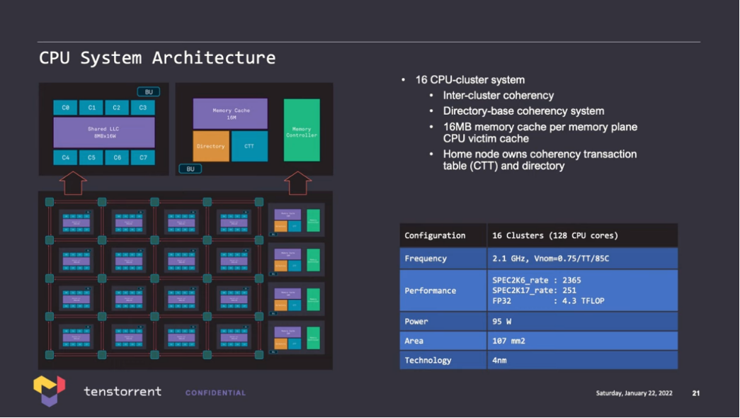The width and height of the screenshot is (740, 418).
Task: Toggle the lower BU indicator badge
Action: pyautogui.click(x=190, y=169)
